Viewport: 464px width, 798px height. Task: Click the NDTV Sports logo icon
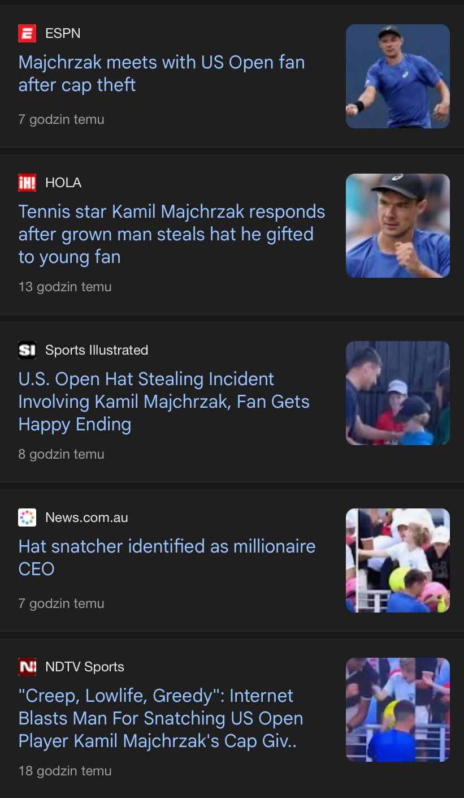(27, 667)
